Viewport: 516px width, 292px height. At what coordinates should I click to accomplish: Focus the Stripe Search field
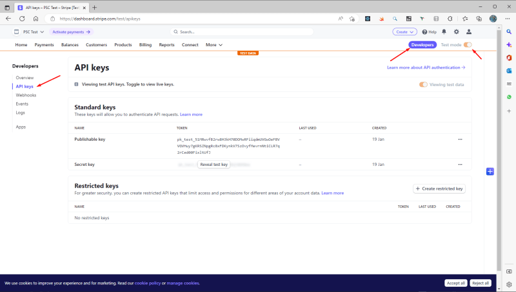point(243,32)
